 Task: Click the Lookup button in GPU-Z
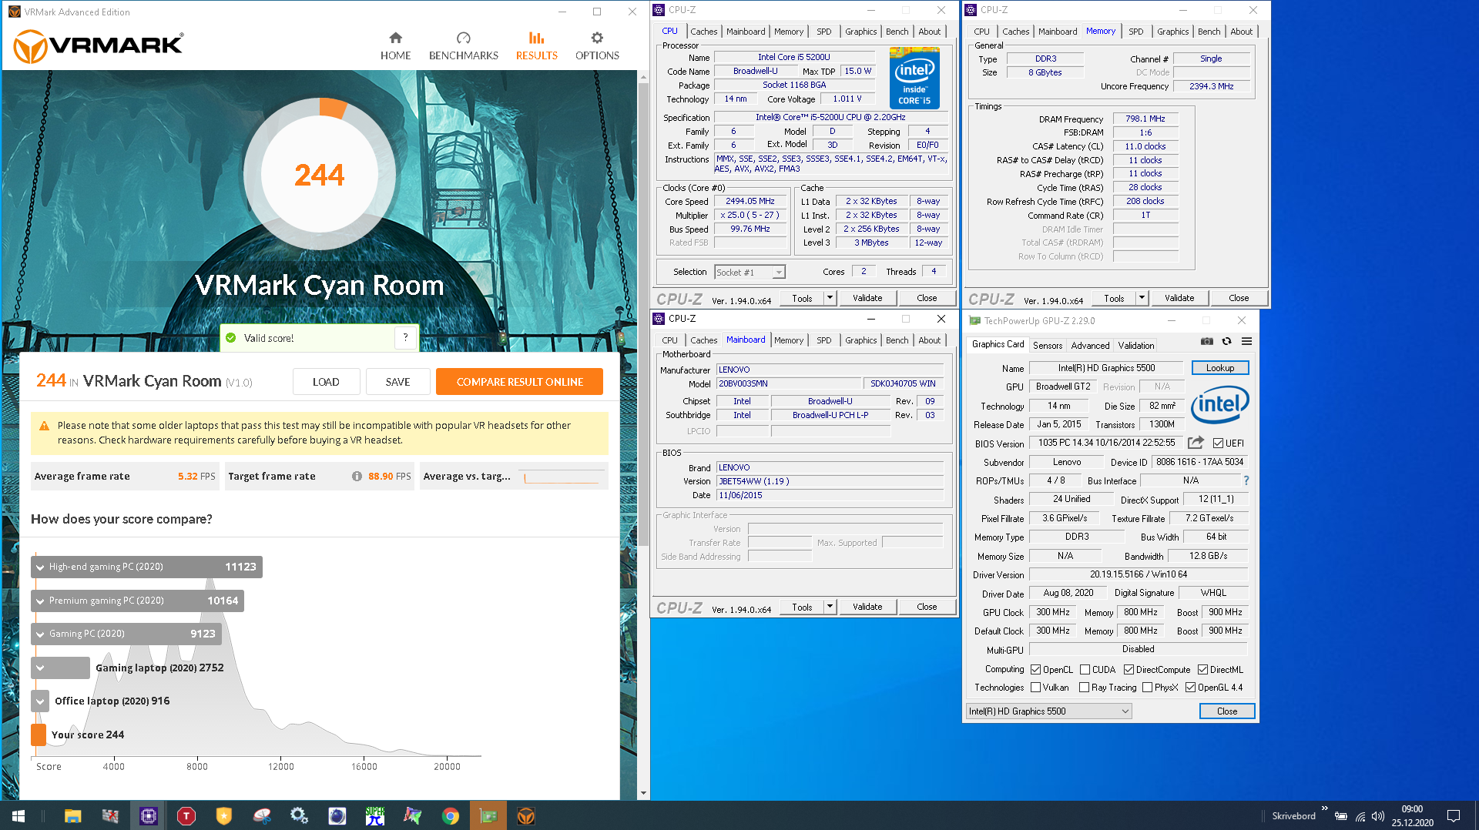[x=1219, y=367]
